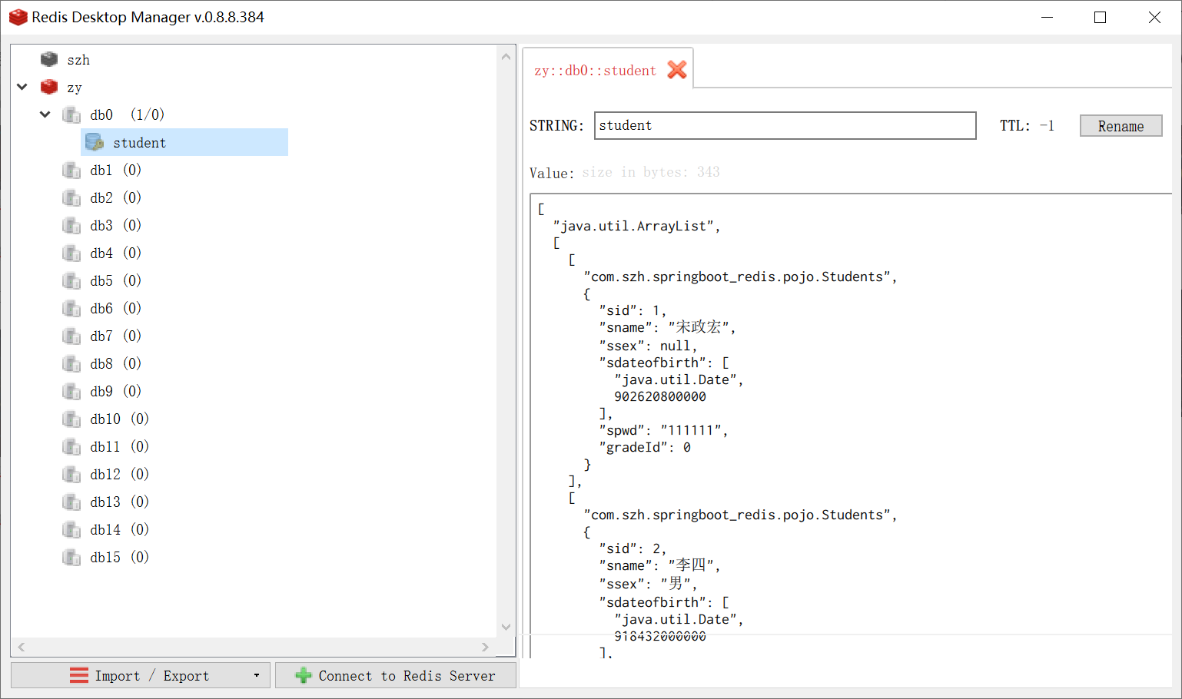Select db1 (0) tree row

coord(115,170)
